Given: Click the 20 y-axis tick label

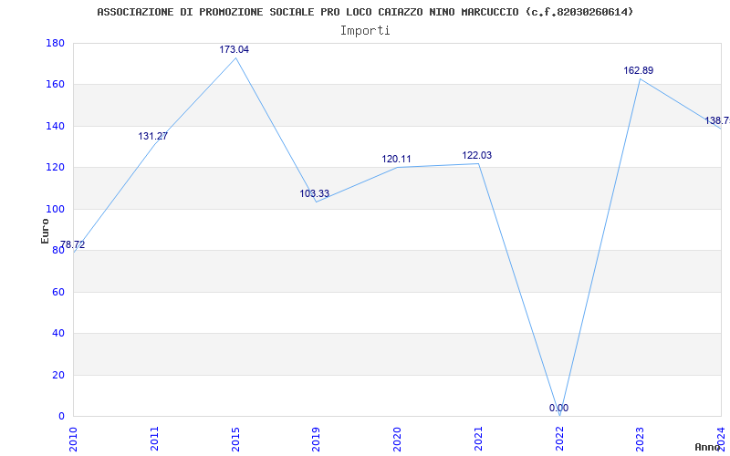Looking at the screenshot, I should tap(58, 375).
